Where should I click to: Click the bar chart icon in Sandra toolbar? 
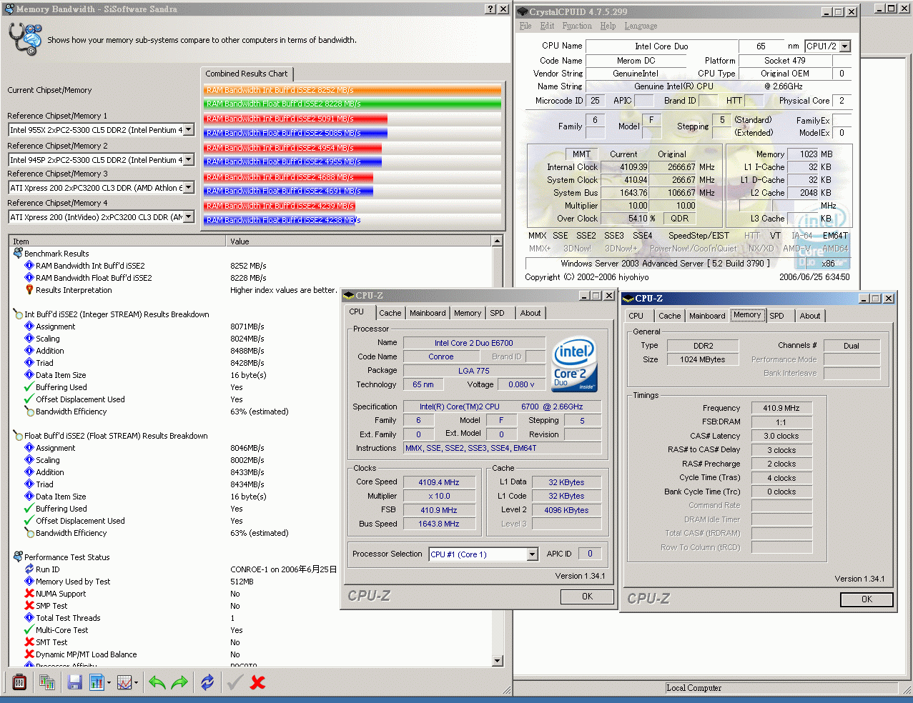[x=97, y=682]
